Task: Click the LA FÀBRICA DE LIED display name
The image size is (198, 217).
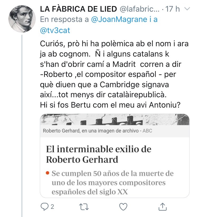Action: click(x=78, y=9)
